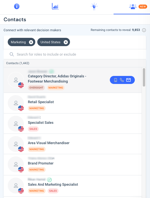Click the SALES tag under Specialist Sales
The image size is (150, 198).
(33, 129)
